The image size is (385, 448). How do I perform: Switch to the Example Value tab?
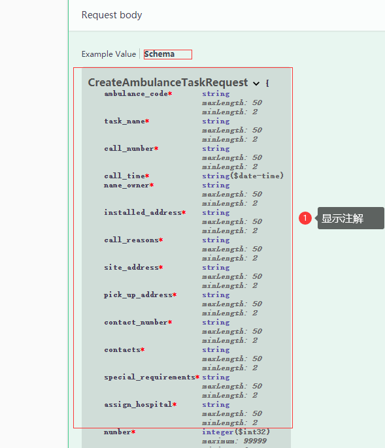coord(109,54)
